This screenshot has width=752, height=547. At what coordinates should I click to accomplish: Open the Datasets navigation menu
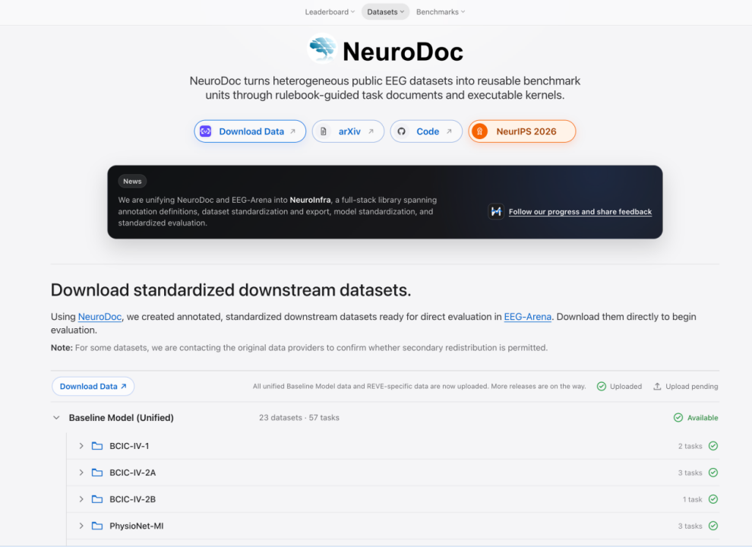tap(386, 12)
